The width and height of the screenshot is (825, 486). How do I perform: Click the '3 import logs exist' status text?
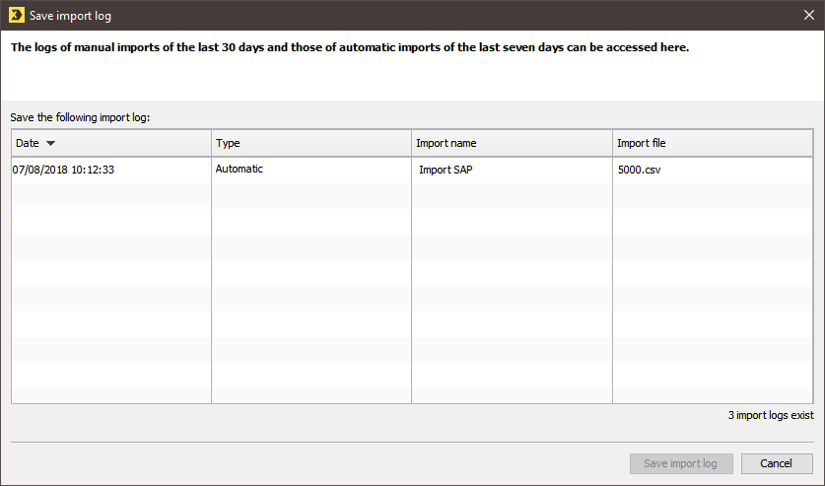(x=771, y=415)
